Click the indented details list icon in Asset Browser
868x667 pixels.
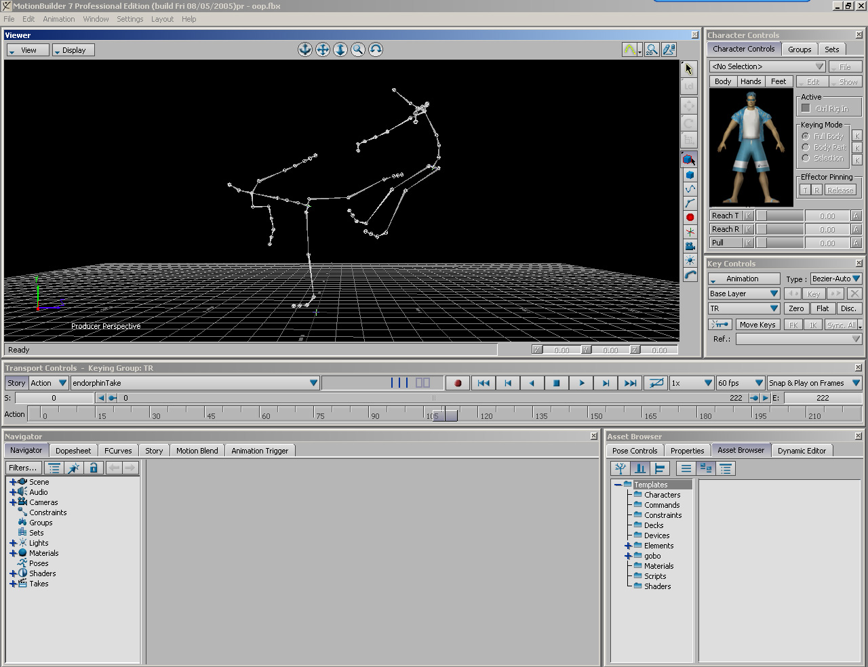(x=726, y=468)
